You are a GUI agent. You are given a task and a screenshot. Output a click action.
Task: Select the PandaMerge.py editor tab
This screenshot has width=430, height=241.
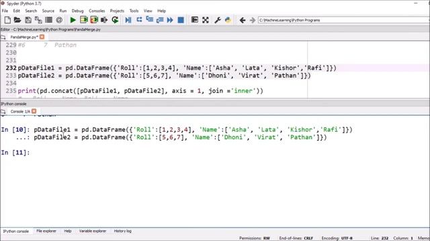pyautogui.click(x=24, y=37)
